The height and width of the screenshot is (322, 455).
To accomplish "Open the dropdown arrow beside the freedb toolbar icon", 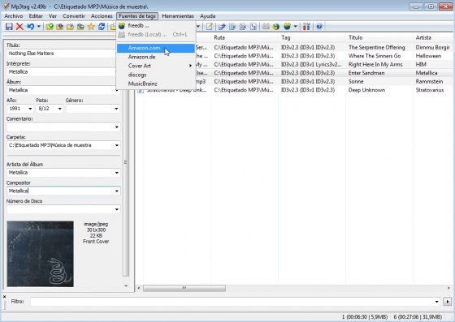I will [295, 27].
